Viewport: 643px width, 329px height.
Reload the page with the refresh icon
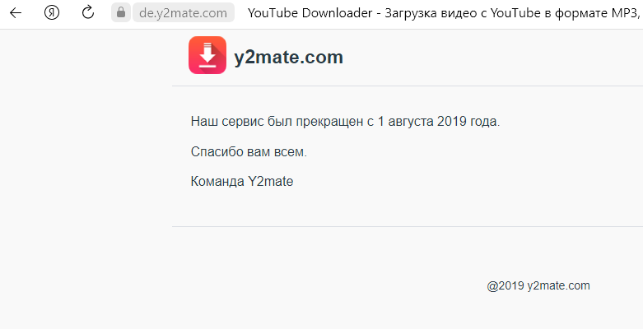[x=88, y=12]
